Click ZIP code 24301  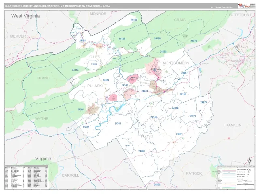coord(81,110)
